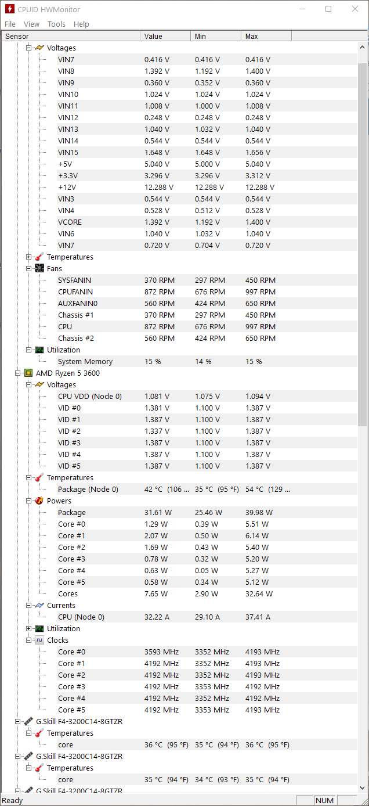Click the flame icon next to Powers
Screen dimensions: 369x806
coord(39,501)
